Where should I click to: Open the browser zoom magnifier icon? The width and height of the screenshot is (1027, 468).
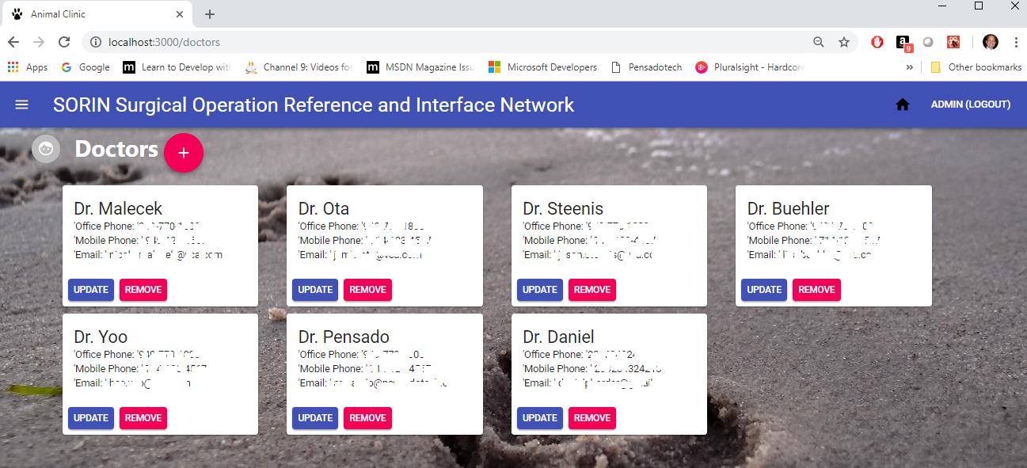[819, 42]
